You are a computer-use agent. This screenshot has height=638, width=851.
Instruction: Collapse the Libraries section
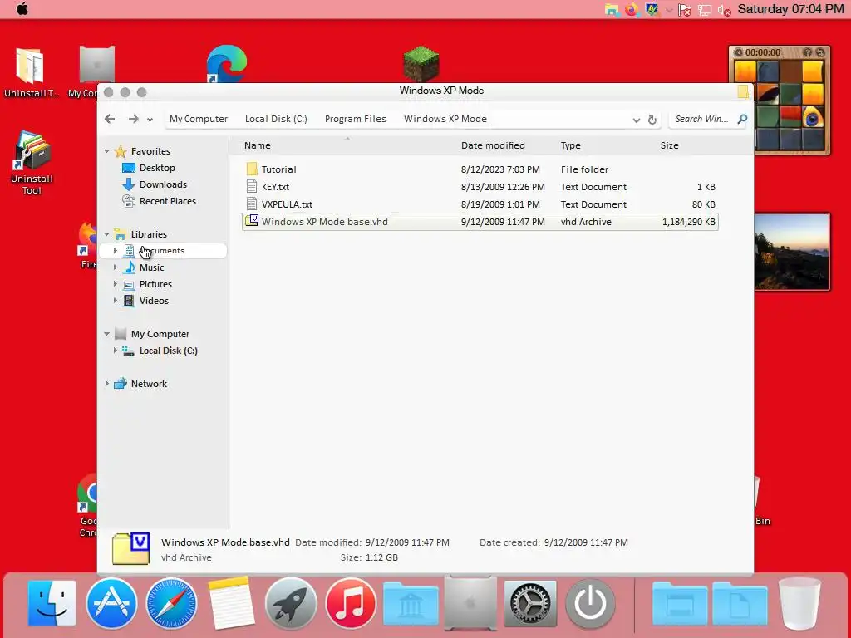[107, 233]
